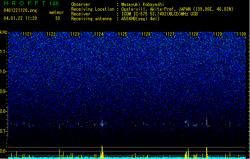Viewport: 250px width, 159px height.
Task: Select the file name 0401221120.png
Action: pyautogui.click(x=20, y=10)
